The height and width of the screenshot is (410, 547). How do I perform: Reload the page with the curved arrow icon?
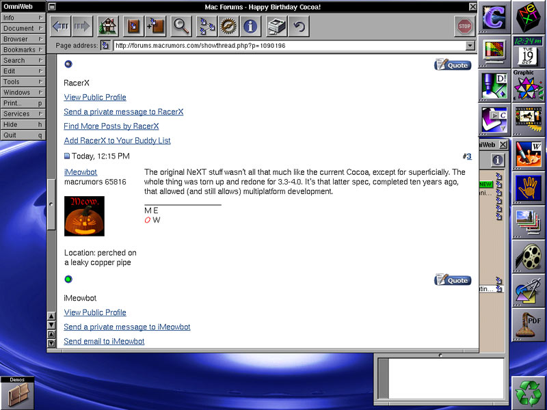[299, 26]
